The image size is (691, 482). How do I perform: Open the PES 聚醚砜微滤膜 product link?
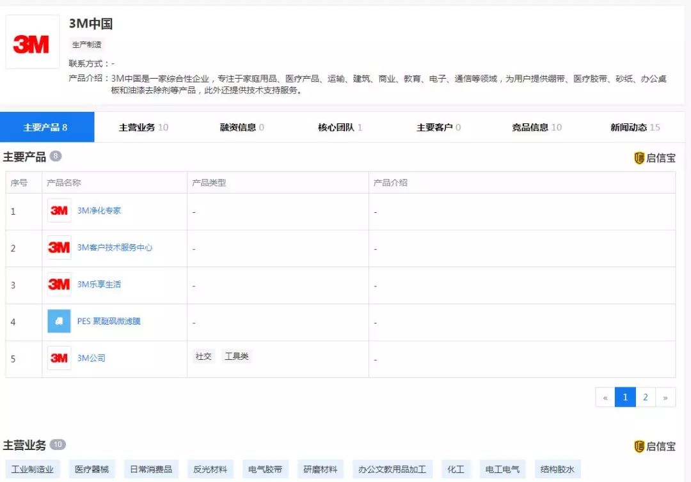click(109, 322)
